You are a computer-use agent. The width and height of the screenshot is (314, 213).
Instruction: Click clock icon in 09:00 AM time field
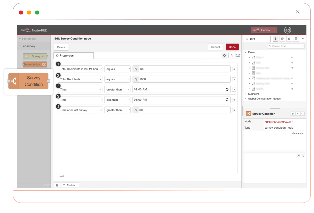227,89
